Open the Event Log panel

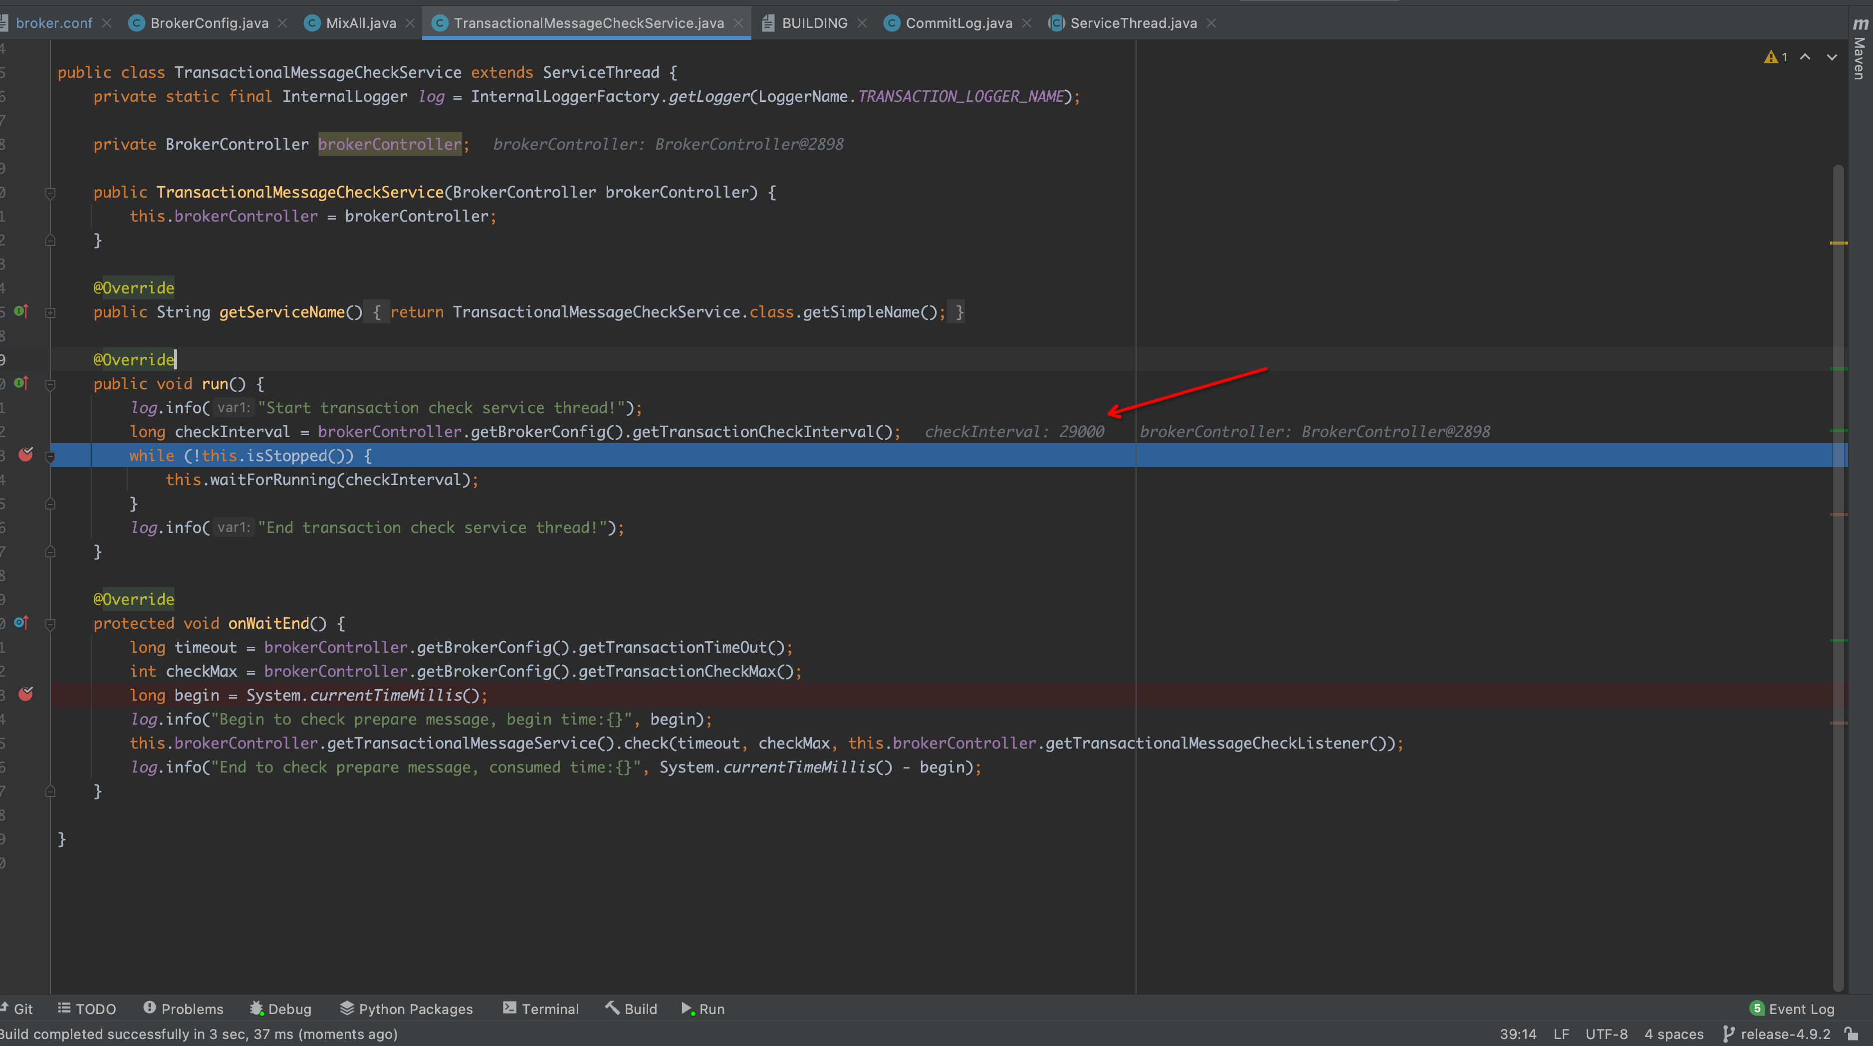click(1792, 1008)
